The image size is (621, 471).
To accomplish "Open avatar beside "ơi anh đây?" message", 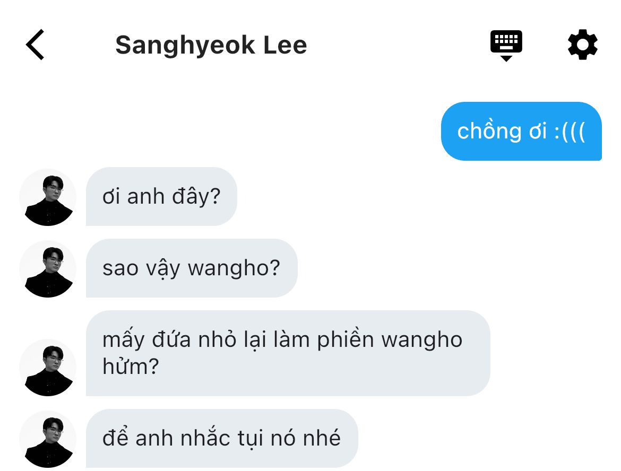I will pos(48,197).
